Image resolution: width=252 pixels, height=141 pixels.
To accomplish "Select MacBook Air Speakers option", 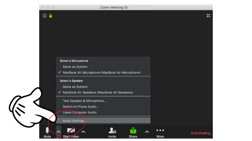I will (98, 92).
